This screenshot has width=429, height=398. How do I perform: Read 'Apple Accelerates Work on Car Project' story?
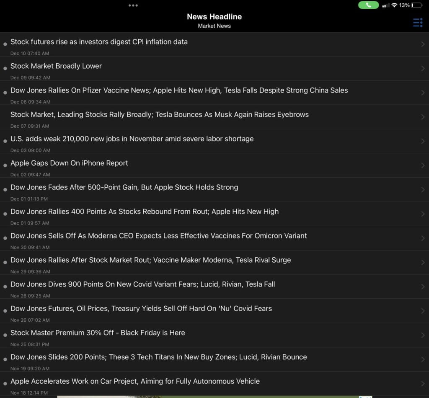click(135, 381)
